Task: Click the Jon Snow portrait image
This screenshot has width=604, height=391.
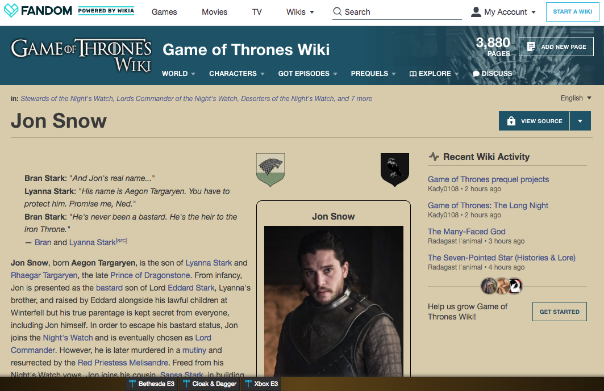Action: tap(334, 301)
